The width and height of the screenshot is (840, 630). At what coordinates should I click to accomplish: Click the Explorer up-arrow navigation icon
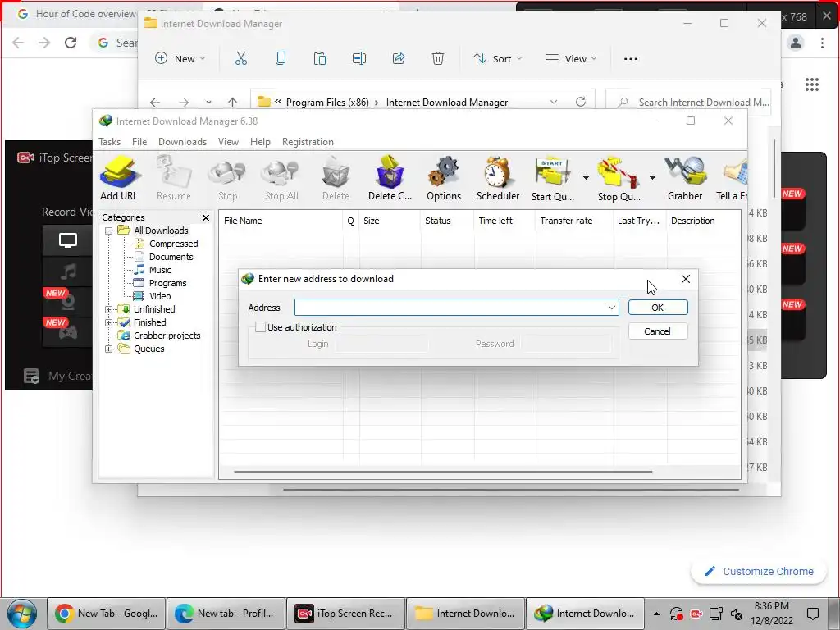pyautogui.click(x=232, y=102)
